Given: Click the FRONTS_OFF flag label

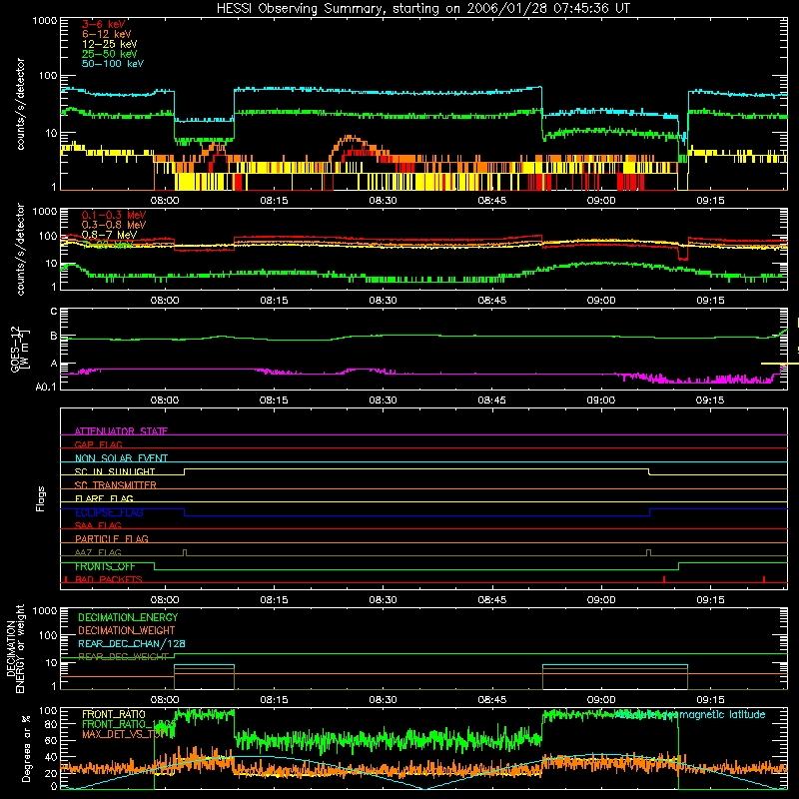Looking at the screenshot, I should [x=105, y=566].
